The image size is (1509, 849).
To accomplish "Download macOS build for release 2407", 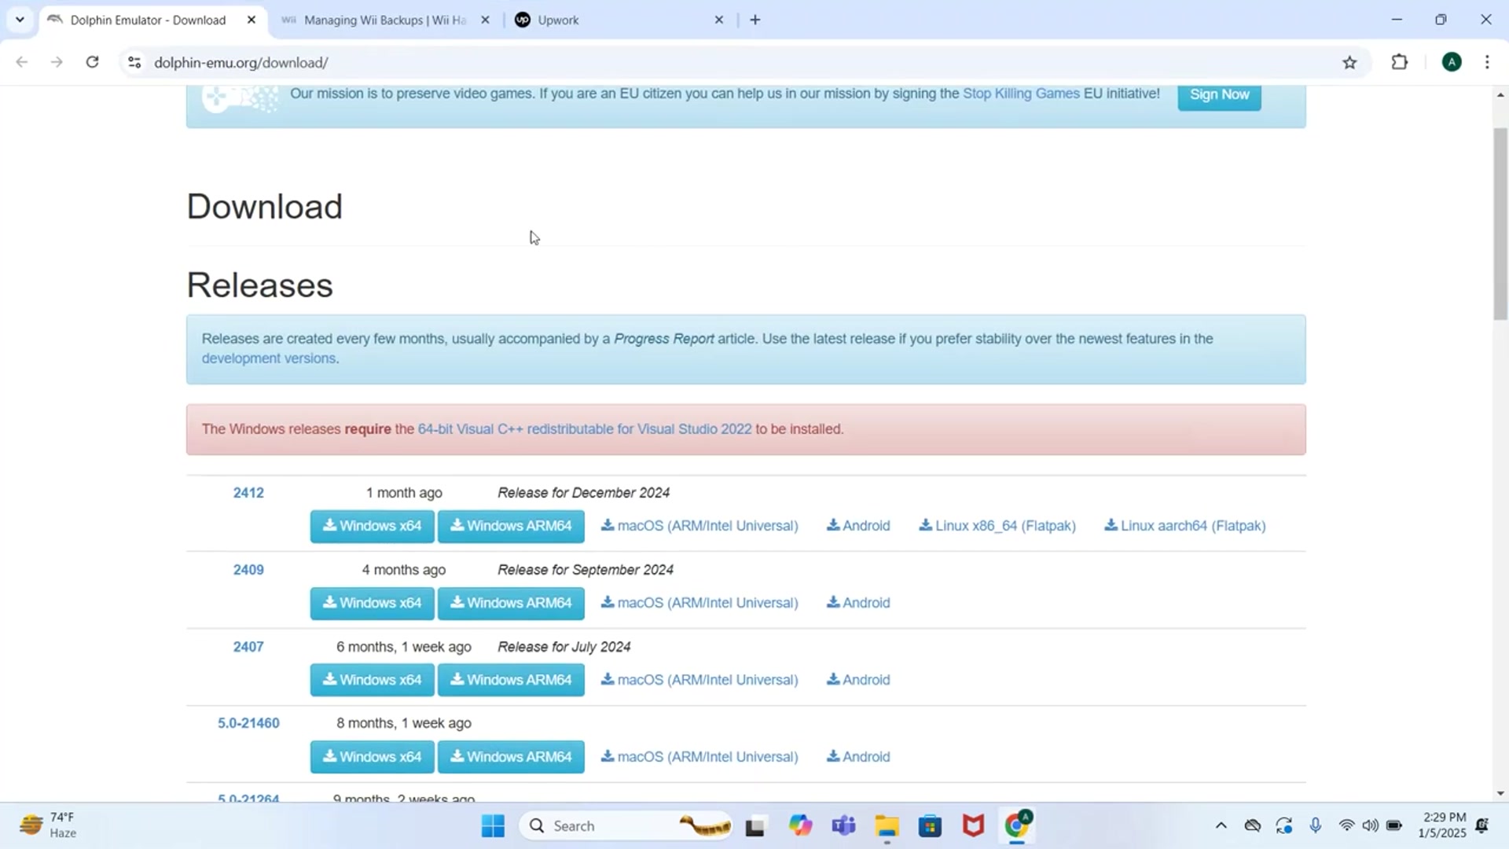I will click(699, 680).
